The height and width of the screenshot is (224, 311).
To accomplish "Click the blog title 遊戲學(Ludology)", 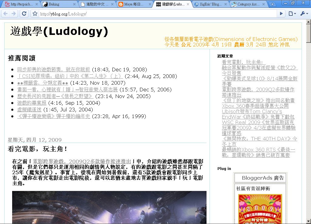I will 59,31.
